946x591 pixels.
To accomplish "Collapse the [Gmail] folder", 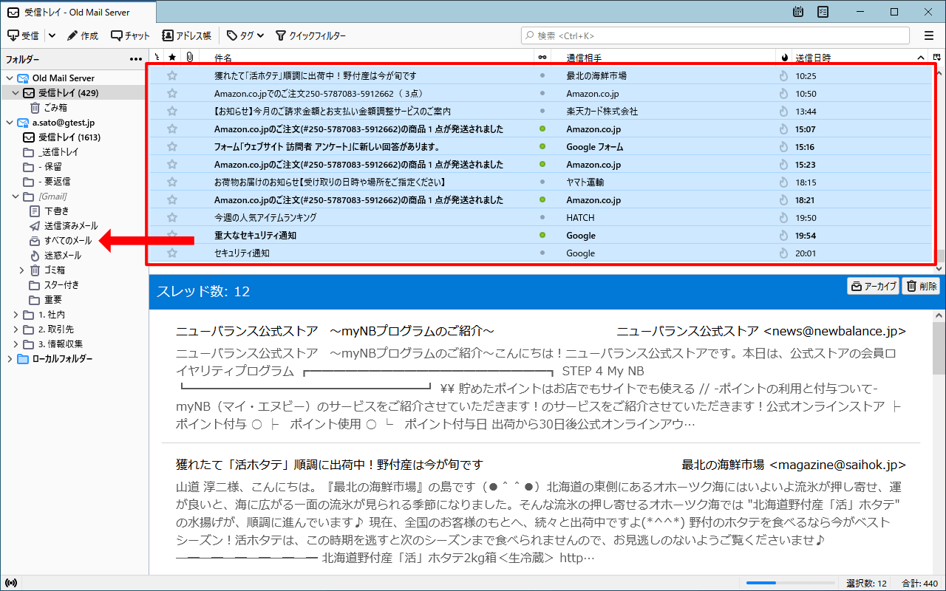I will tap(16, 197).
